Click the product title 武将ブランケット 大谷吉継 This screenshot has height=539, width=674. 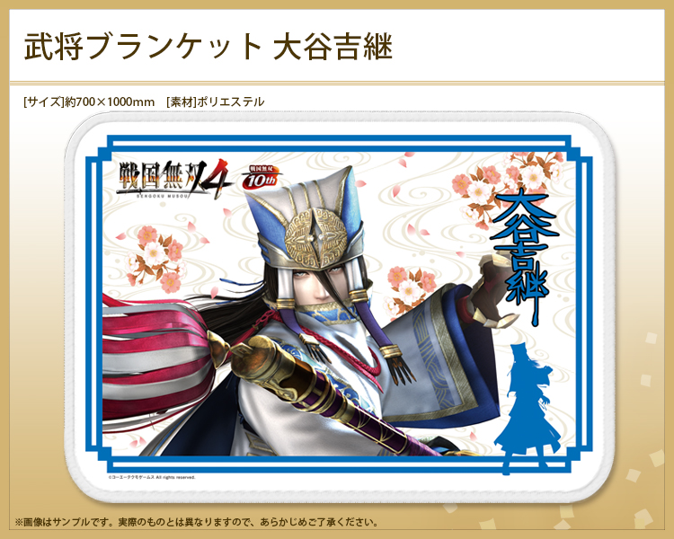tap(208, 47)
